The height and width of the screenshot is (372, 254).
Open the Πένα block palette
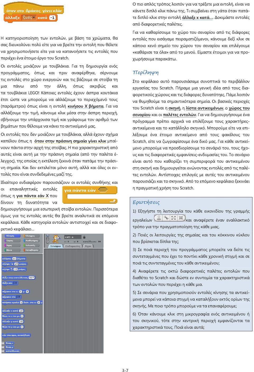tap(12, 250)
